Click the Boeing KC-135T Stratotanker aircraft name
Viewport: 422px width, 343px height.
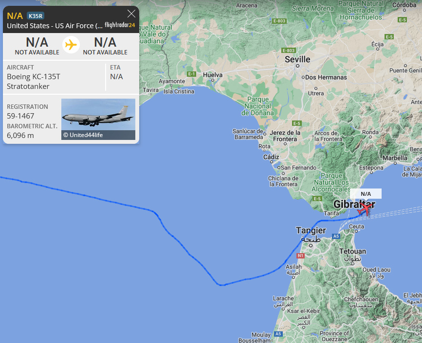[x=34, y=82]
